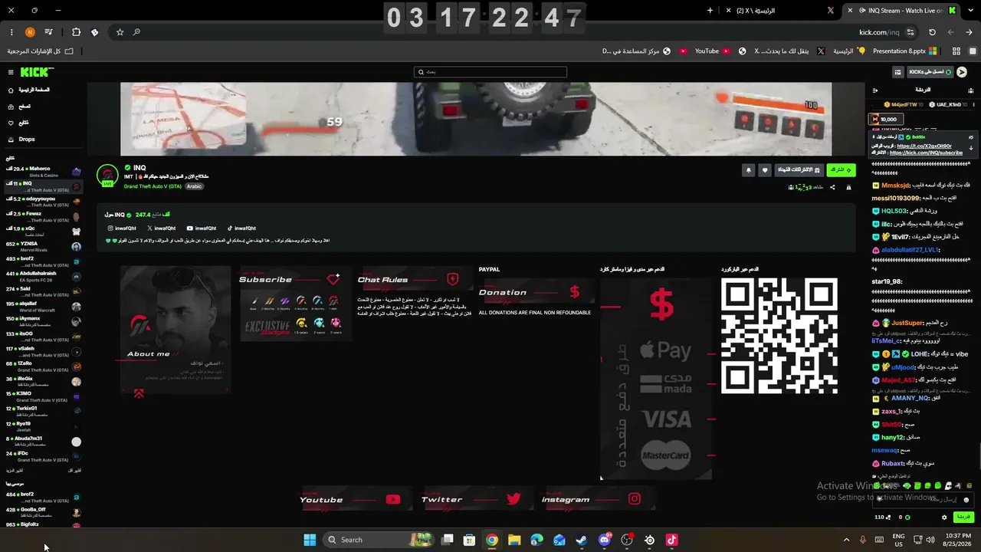Image resolution: width=981 pixels, height=552 pixels.
Task: Toggle the notification bell for INQ
Action: pyautogui.click(x=748, y=170)
